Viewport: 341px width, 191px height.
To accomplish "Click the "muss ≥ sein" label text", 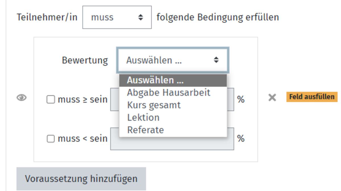I will point(83,100).
